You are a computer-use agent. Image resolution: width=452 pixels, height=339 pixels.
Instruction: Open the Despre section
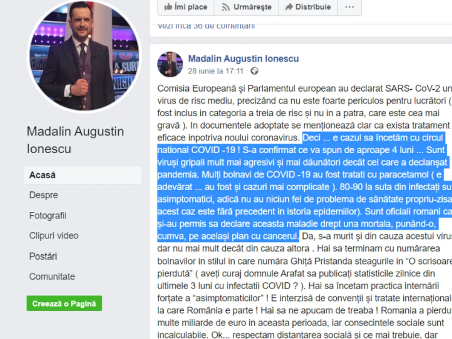44,195
